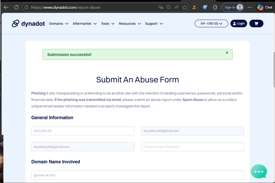Click the page vertical scrollbar
The width and height of the screenshot is (275, 183).
pyautogui.click(x=274, y=70)
